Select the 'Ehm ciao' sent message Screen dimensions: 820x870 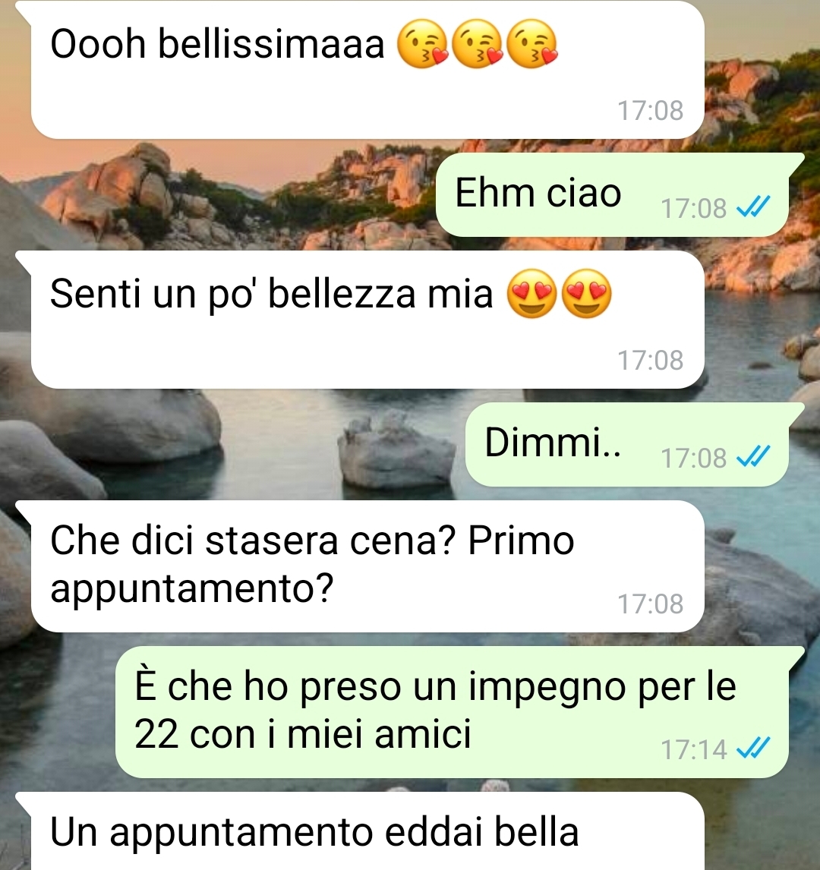[612, 195]
